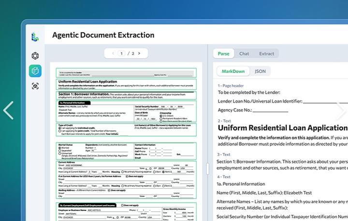The width and height of the screenshot is (348, 221).
Task: Click the Contact Information block in document
Action: (165, 152)
